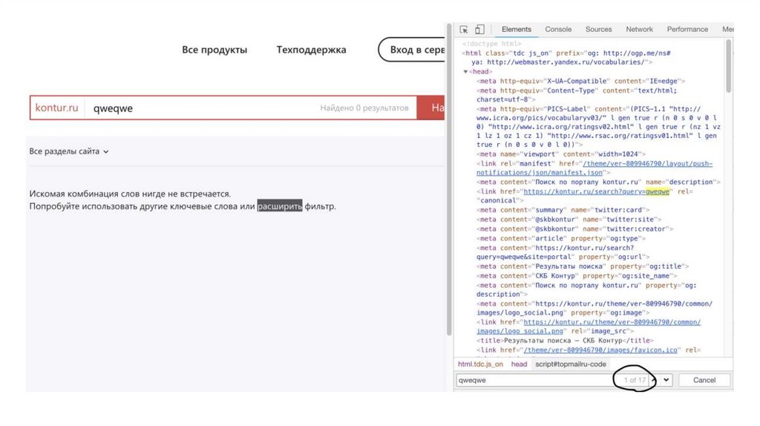This screenshot has width=760, height=426.
Task: Collapse the head element triangle
Action: click(465, 72)
